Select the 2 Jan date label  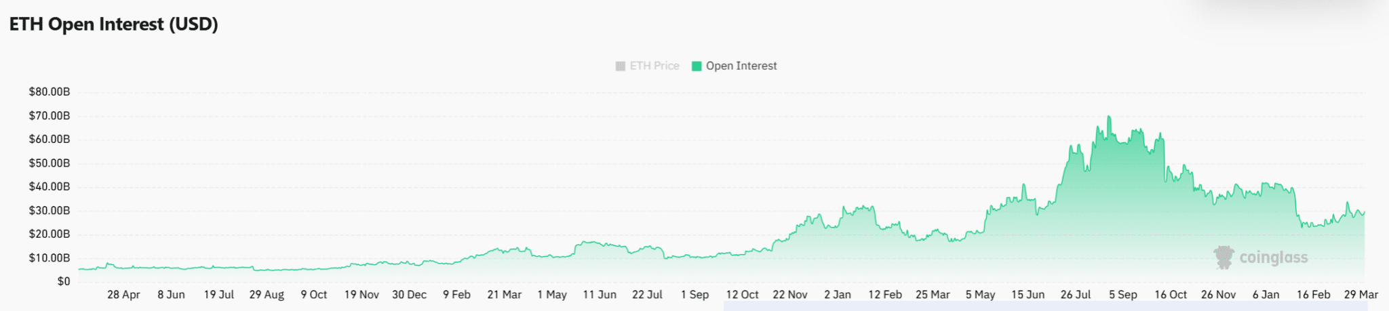point(838,295)
